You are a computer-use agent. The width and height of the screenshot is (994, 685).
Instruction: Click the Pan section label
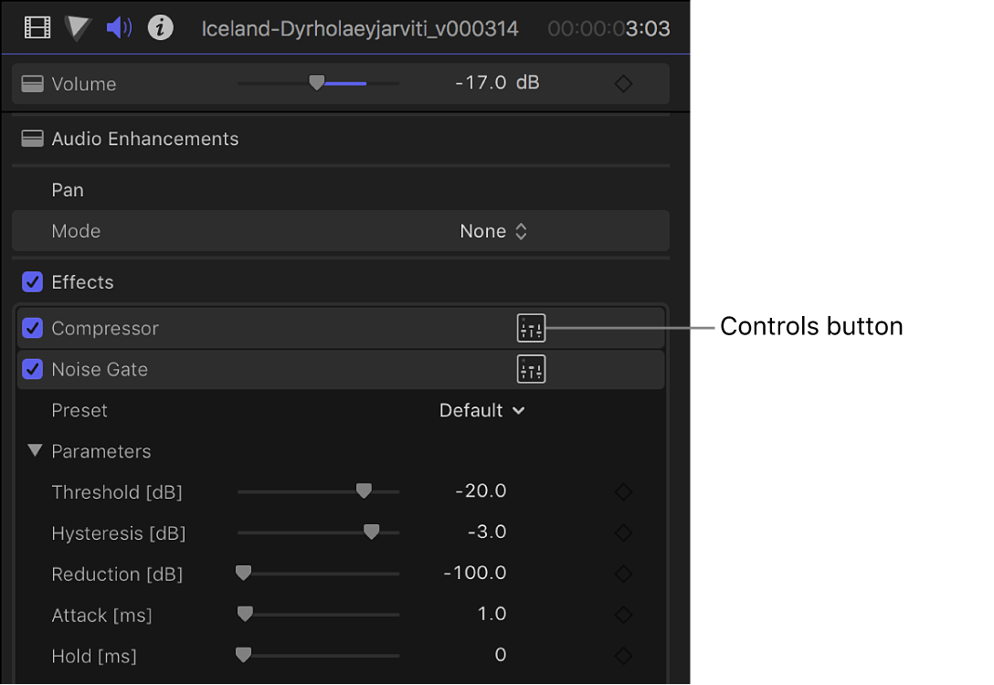[x=68, y=190]
